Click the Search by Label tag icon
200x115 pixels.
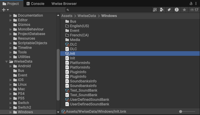[x=169, y=10]
